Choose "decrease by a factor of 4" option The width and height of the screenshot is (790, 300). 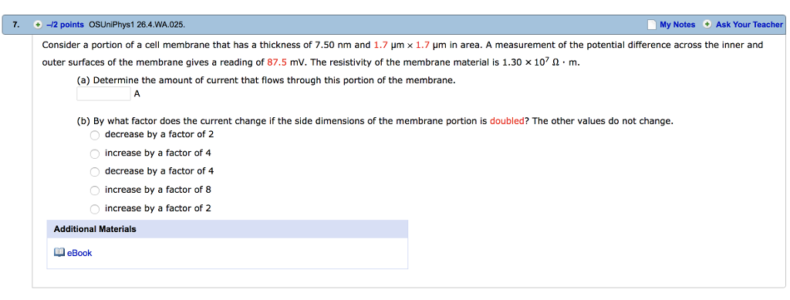[95, 172]
